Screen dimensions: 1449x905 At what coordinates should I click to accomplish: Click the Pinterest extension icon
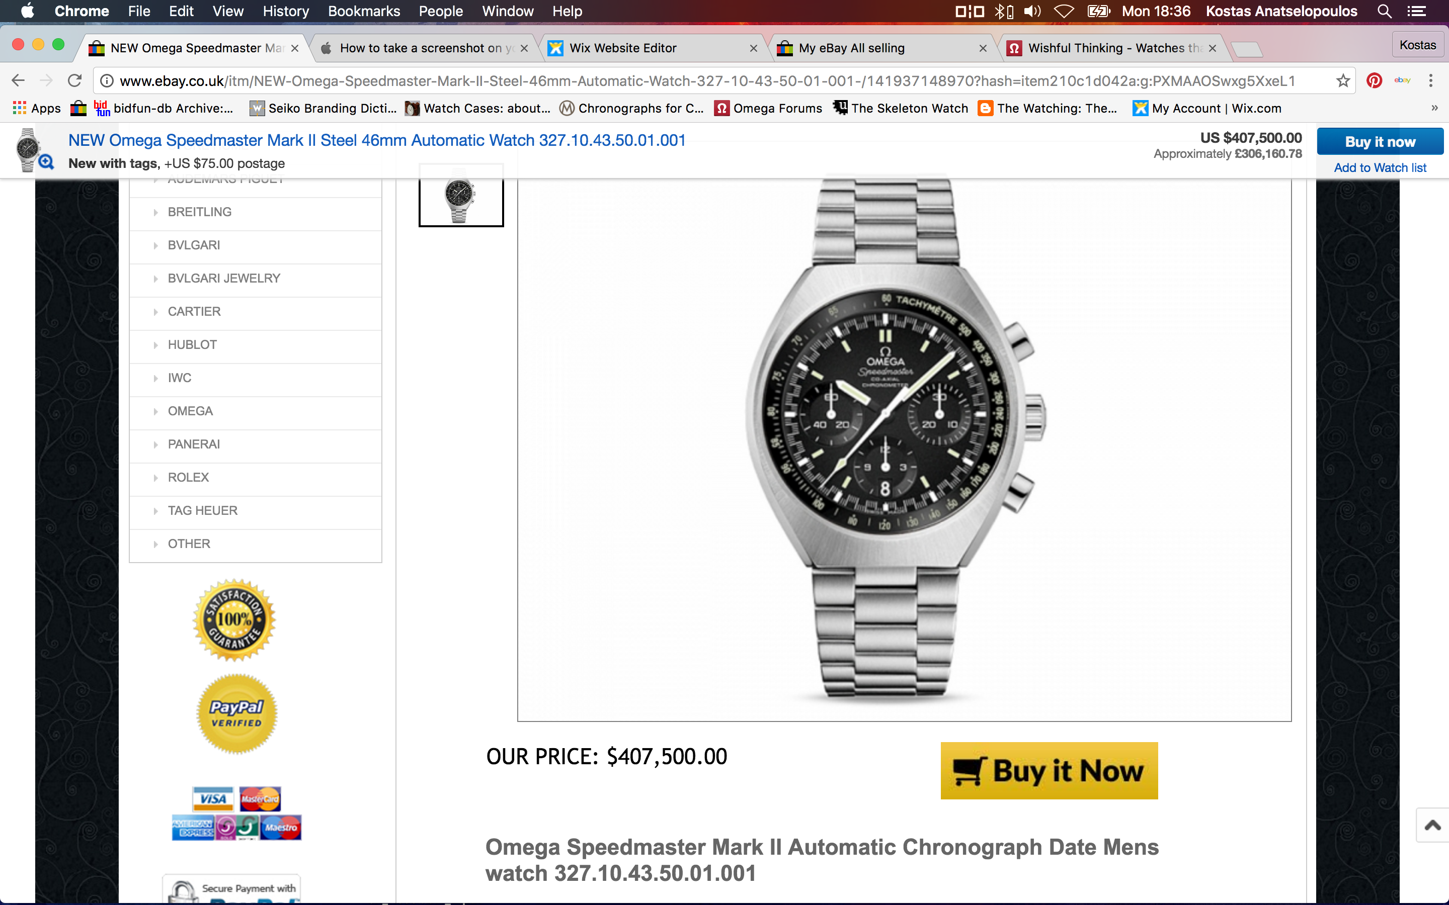click(x=1374, y=81)
